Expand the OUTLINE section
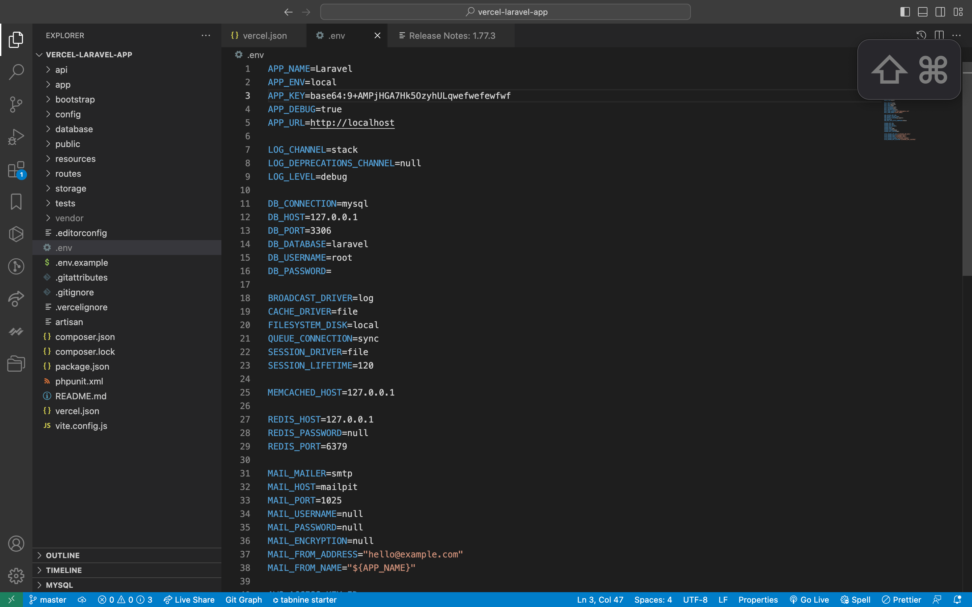972x607 pixels. 127,556
